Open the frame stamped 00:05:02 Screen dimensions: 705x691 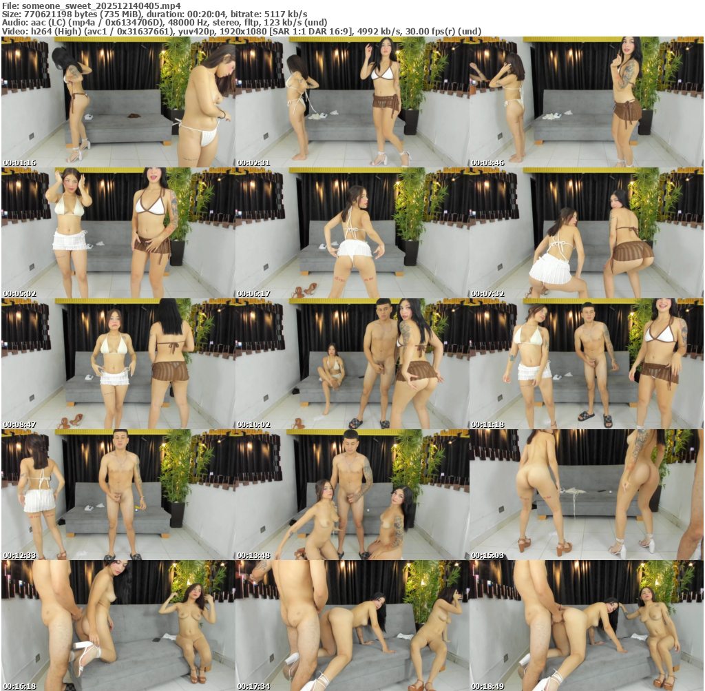[x=118, y=233]
